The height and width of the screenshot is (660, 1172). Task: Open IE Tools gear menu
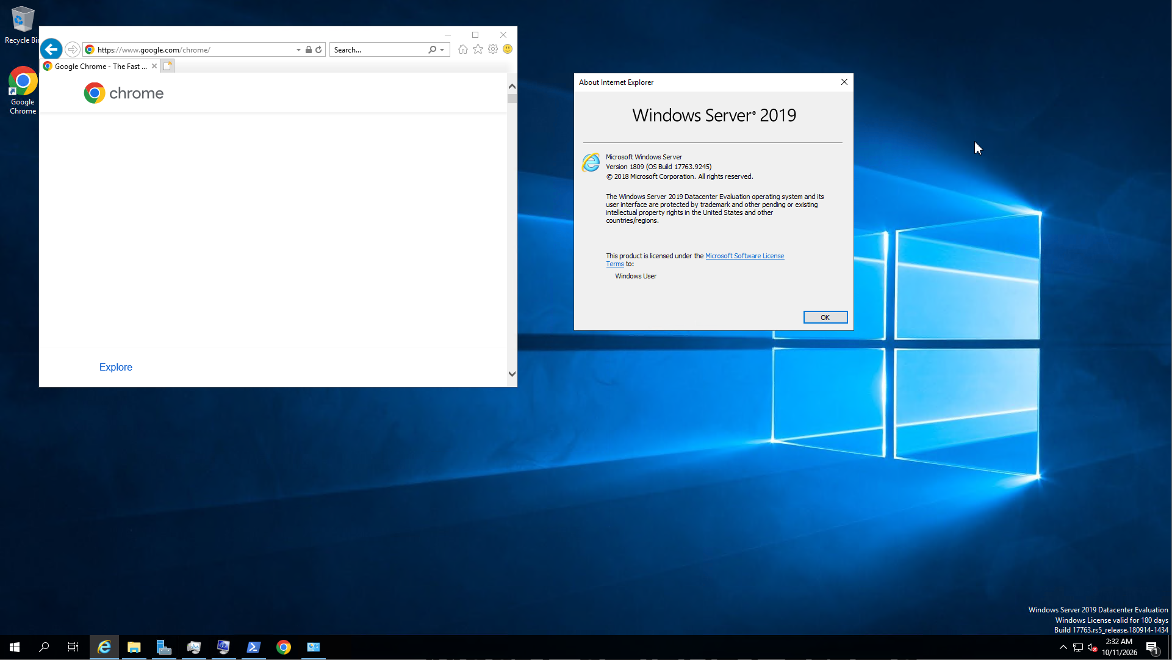pos(493,49)
